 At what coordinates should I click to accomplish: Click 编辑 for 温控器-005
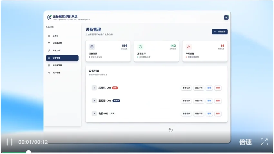[x=209, y=100]
